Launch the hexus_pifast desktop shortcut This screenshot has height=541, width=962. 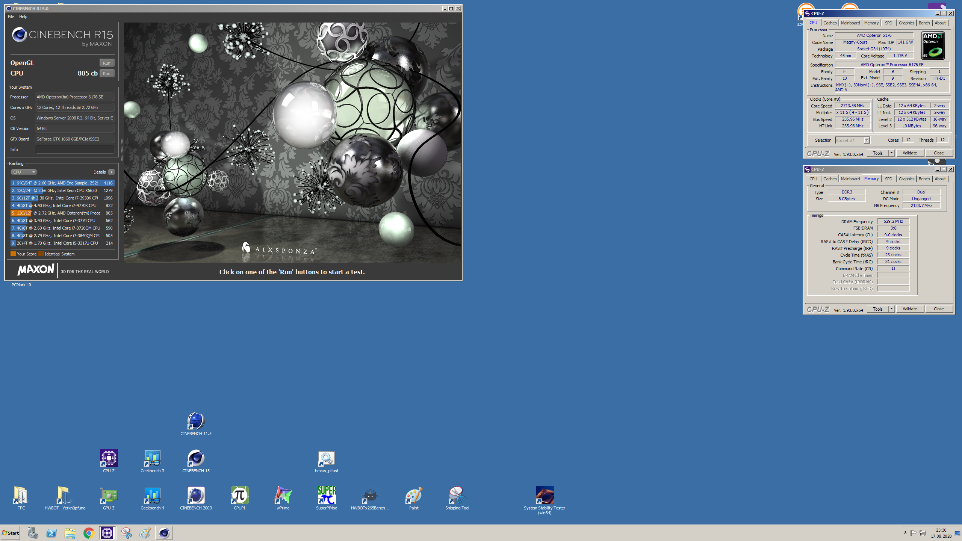click(x=327, y=461)
